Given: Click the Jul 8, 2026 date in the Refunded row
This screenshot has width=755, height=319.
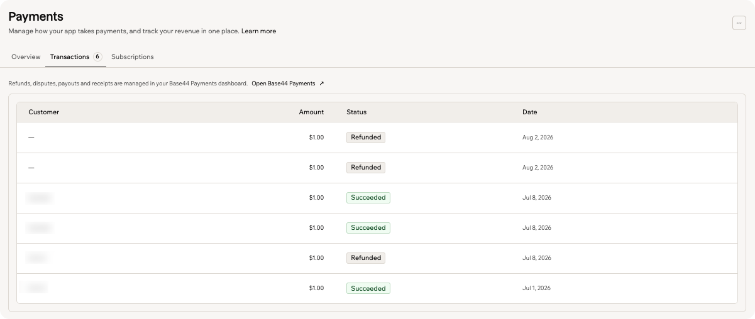Looking at the screenshot, I should (x=537, y=258).
